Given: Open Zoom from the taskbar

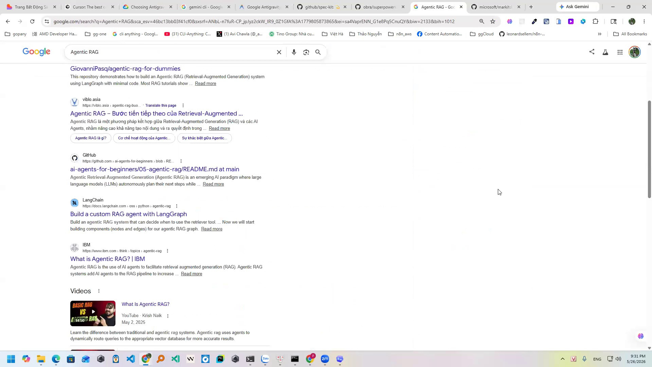Looking at the screenshot, I should 325,359.
